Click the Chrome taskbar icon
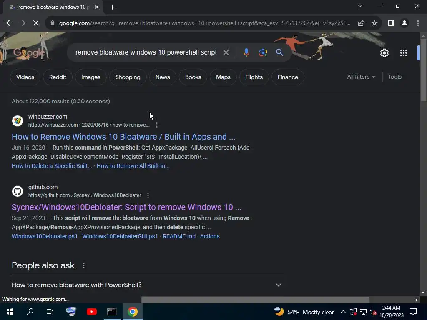 click(x=132, y=312)
